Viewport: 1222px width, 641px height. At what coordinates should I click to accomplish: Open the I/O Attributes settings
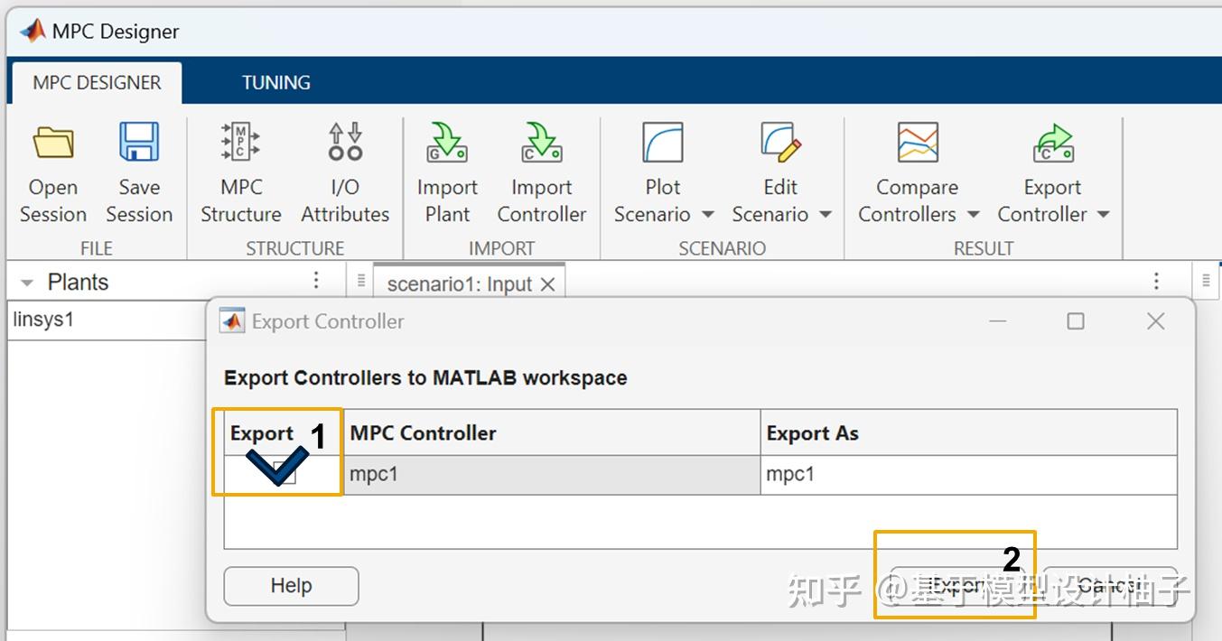click(x=344, y=172)
